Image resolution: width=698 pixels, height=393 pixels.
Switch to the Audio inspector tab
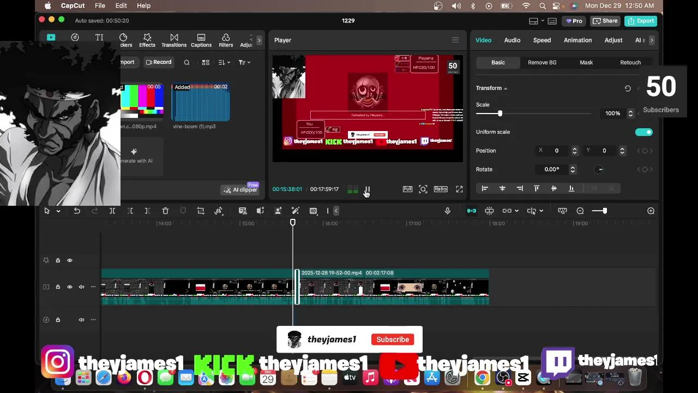pos(512,40)
